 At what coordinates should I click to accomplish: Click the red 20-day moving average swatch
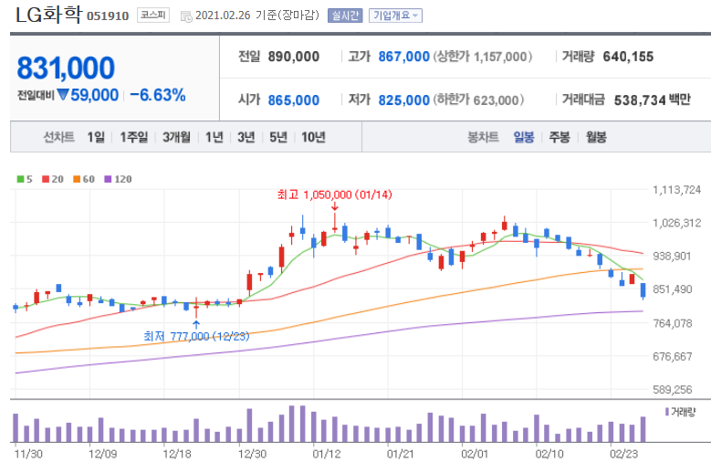pyautogui.click(x=46, y=179)
